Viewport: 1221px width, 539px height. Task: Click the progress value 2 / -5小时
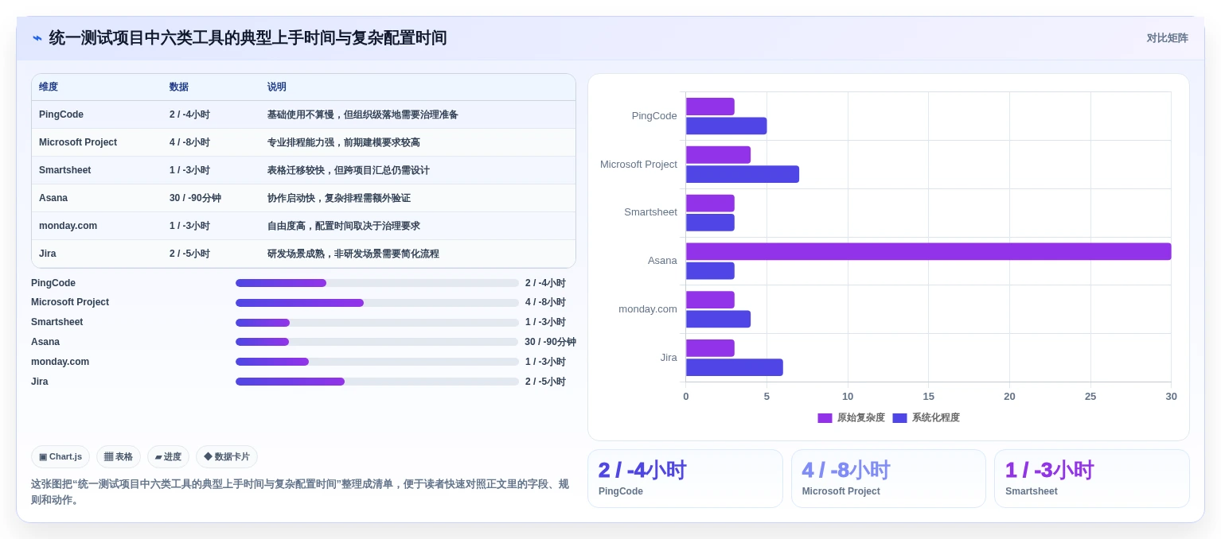click(x=545, y=382)
